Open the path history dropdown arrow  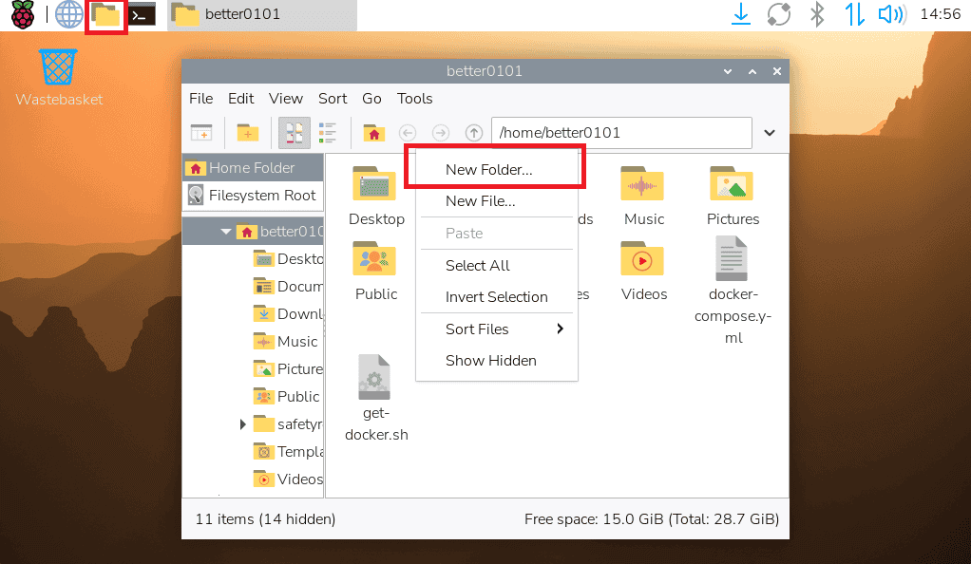click(x=770, y=133)
